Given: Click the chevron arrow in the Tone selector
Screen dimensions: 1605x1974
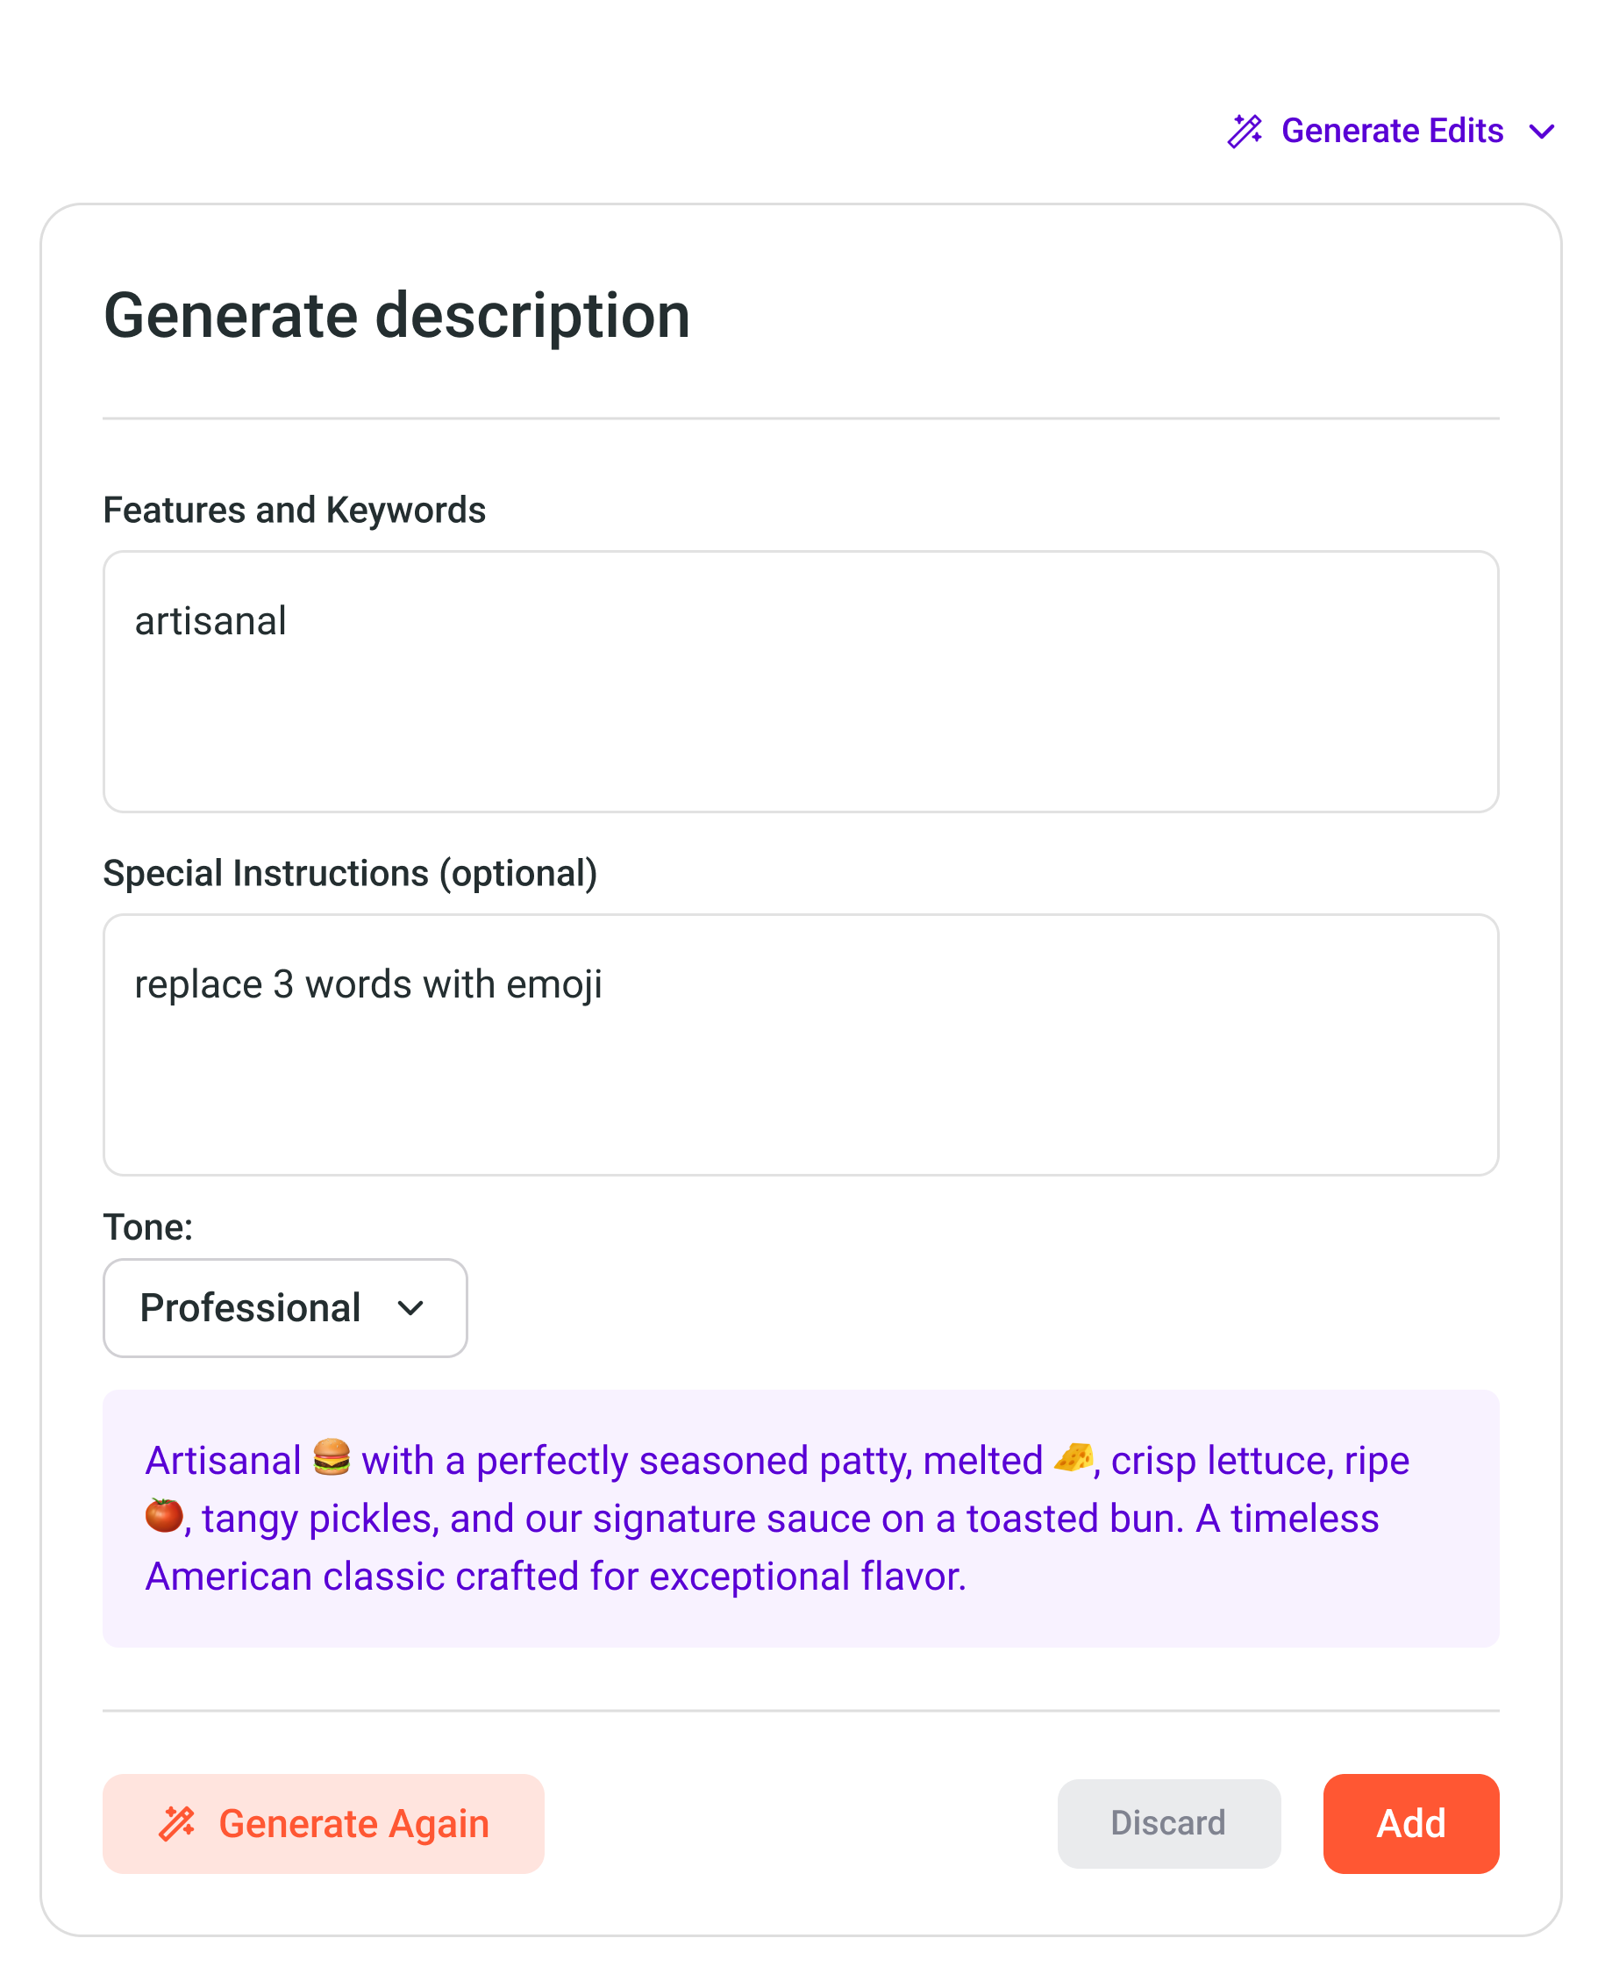Looking at the screenshot, I should (x=410, y=1308).
